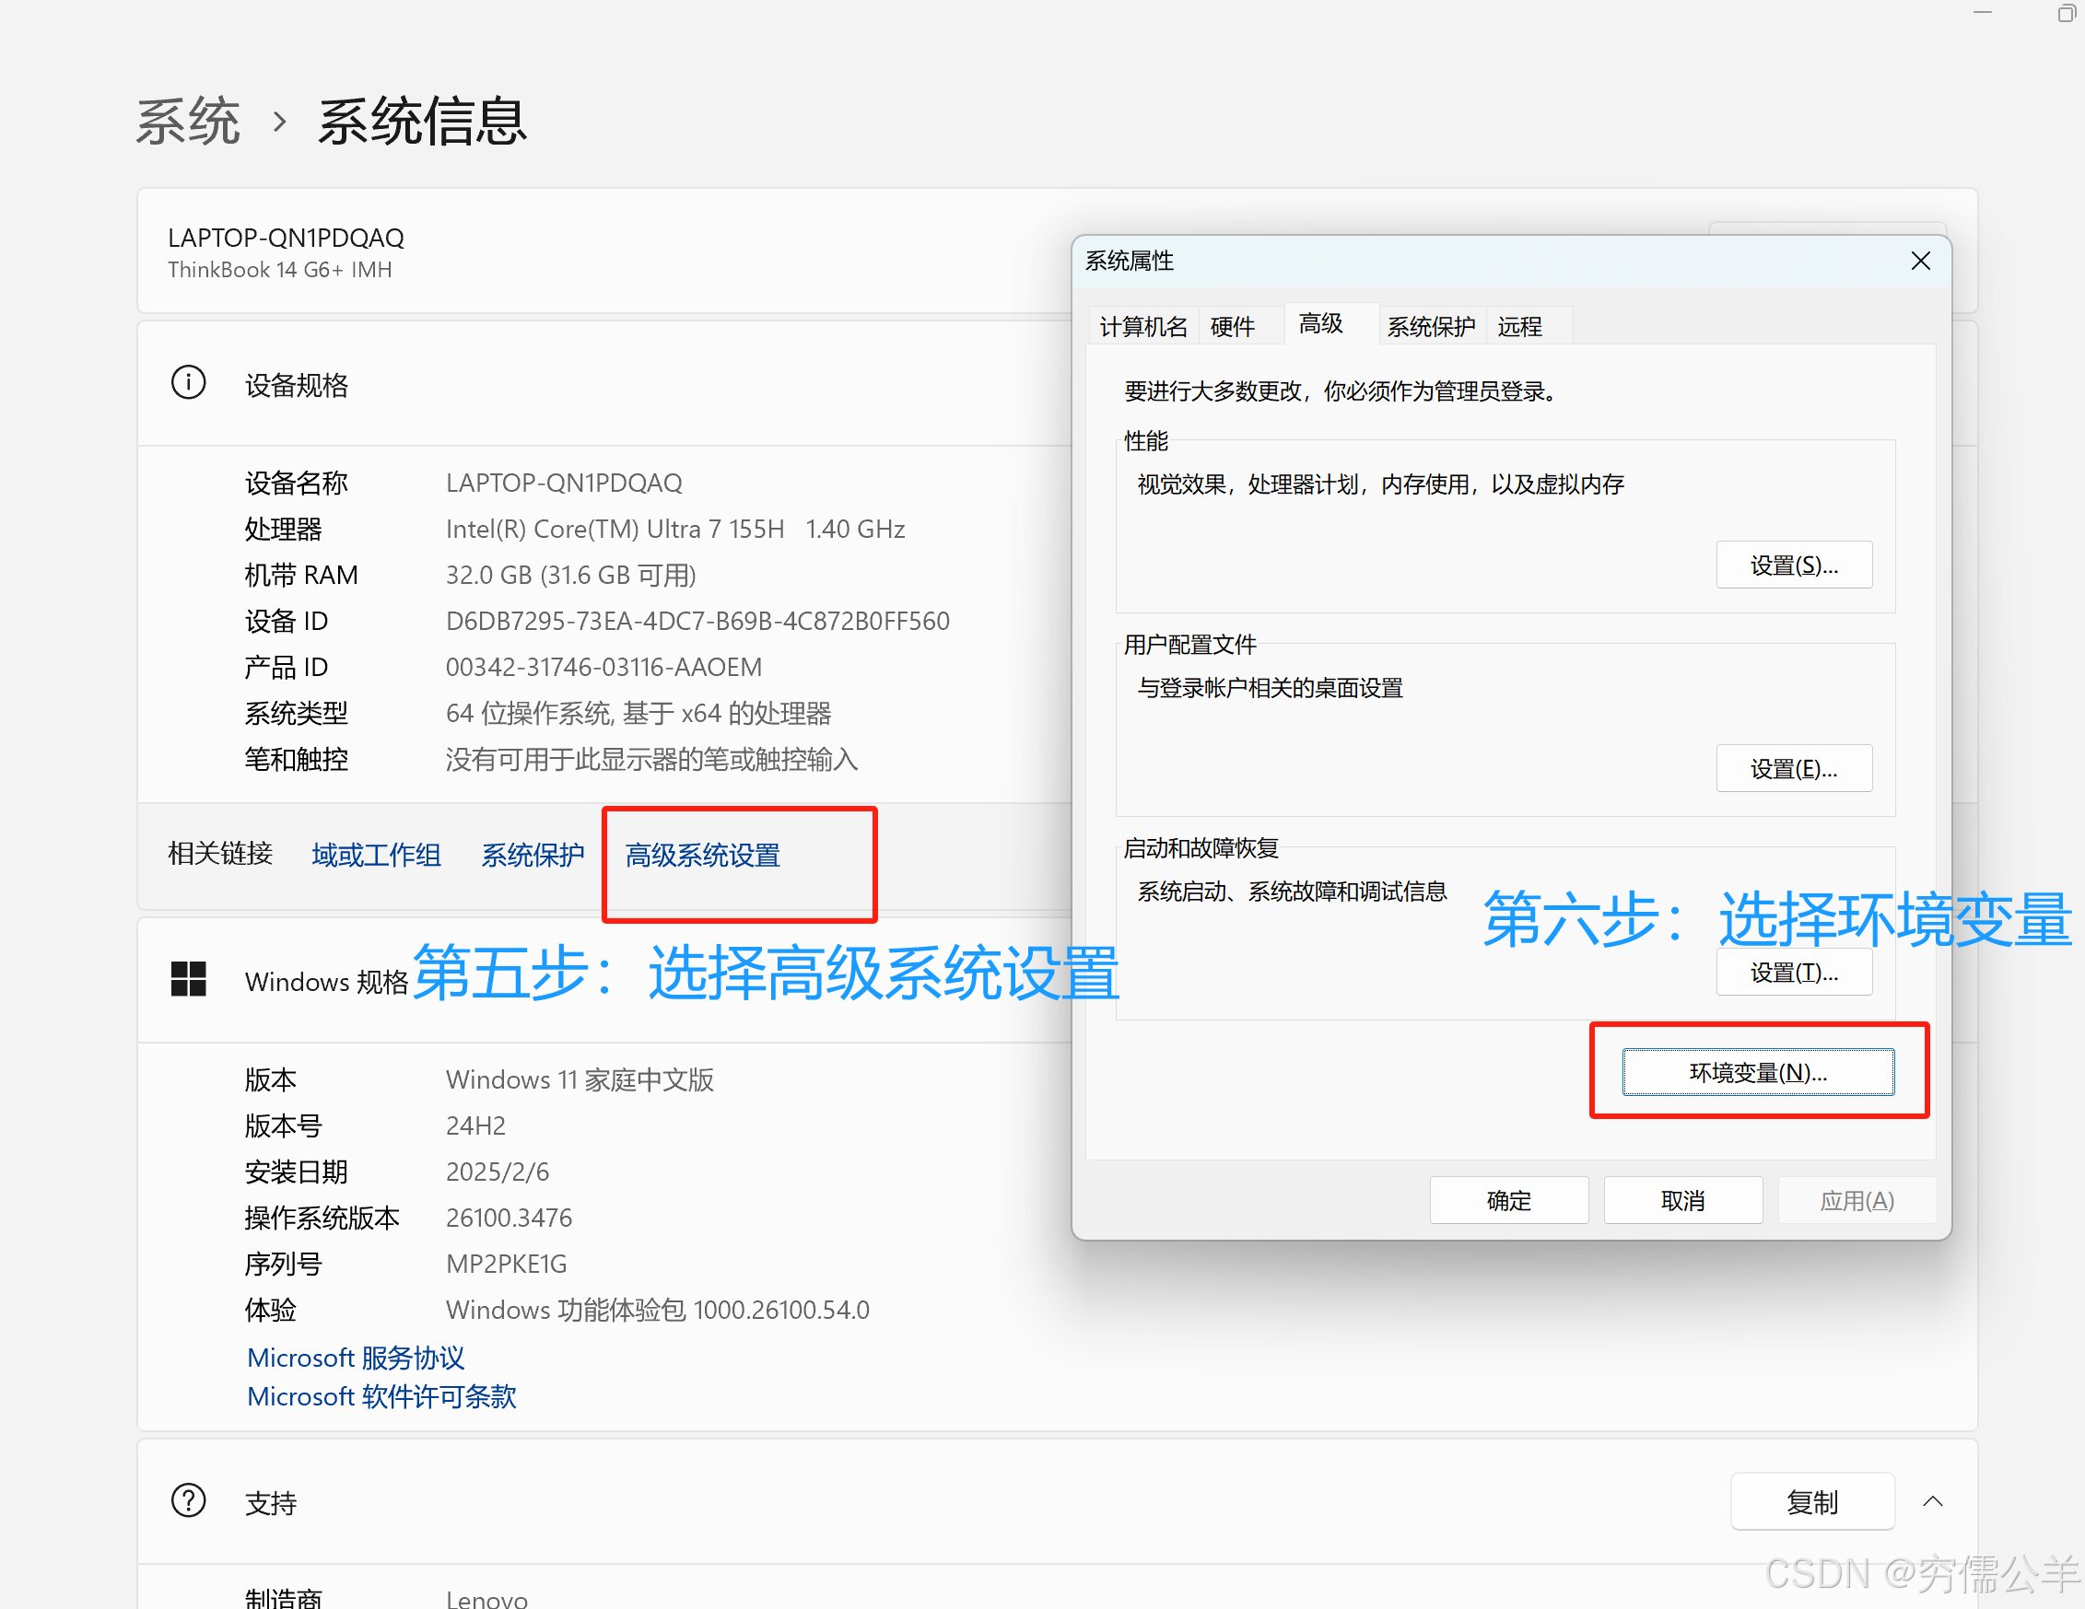Collapse the 支持 section chevron
The image size is (2085, 1609).
pos(1933,1500)
